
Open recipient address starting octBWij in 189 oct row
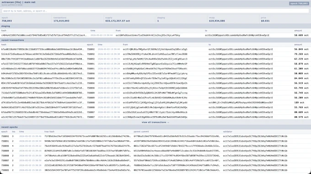click(241, 102)
